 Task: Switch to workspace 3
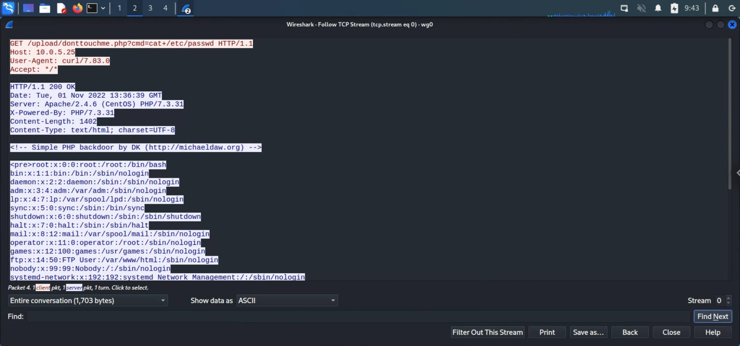(150, 8)
